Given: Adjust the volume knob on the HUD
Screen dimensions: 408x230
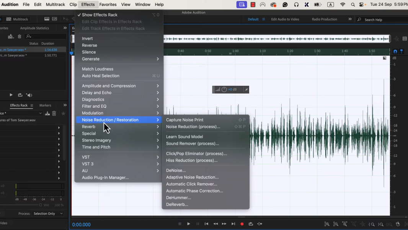Looking at the screenshot, I should tap(224, 90).
